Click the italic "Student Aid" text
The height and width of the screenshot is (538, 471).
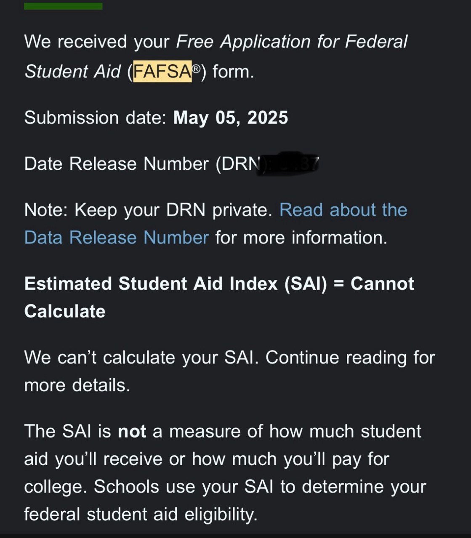(72, 71)
